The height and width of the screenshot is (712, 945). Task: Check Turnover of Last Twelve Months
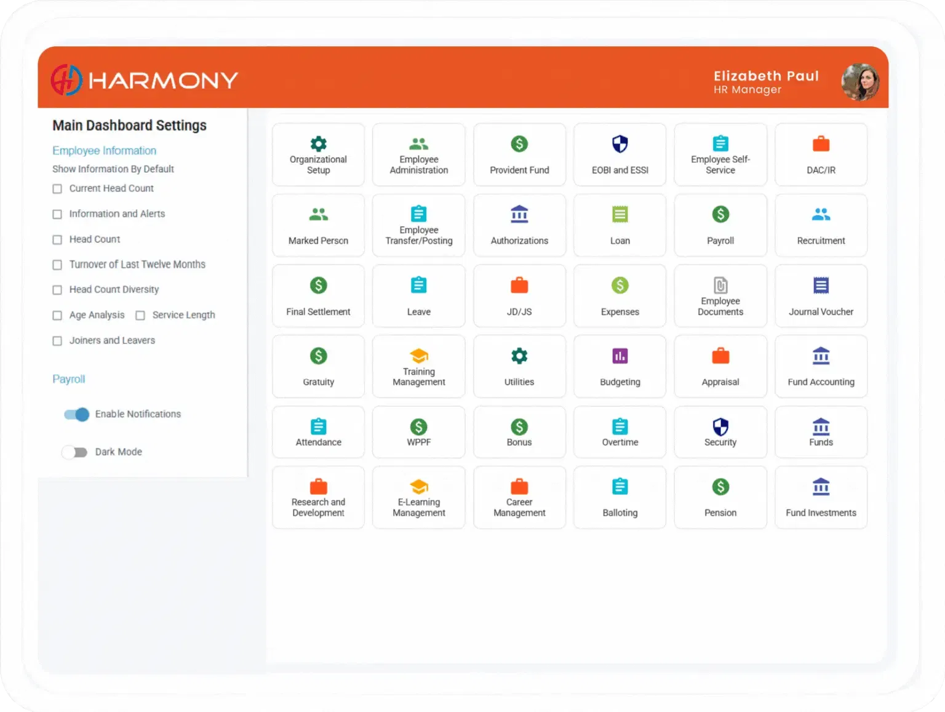point(57,265)
